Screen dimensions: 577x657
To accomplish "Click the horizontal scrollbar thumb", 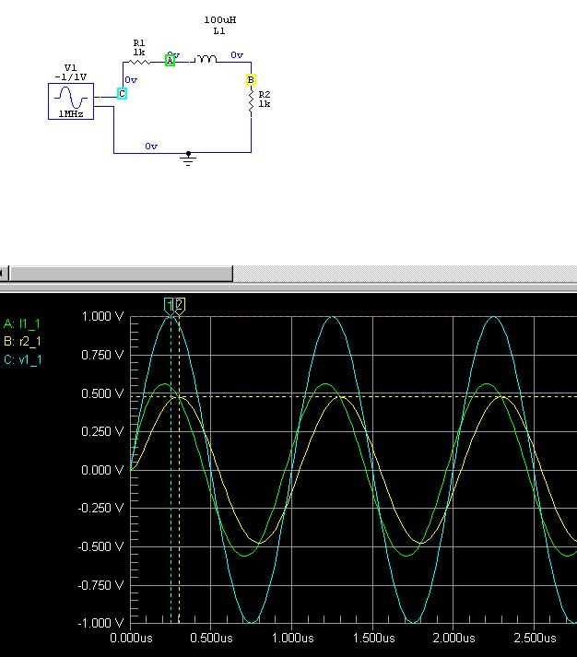I will coord(122,274).
